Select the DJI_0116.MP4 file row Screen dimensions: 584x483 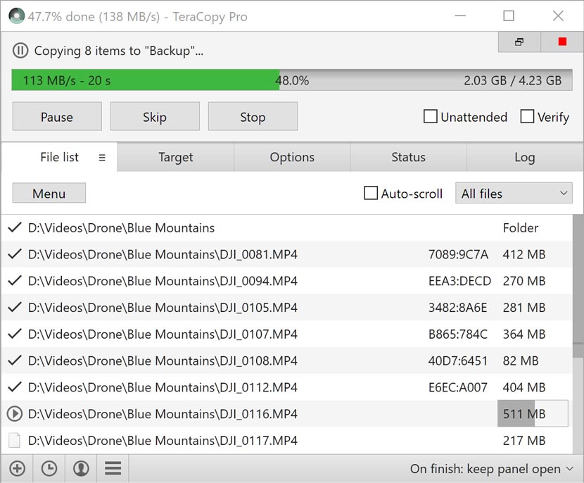click(211, 414)
